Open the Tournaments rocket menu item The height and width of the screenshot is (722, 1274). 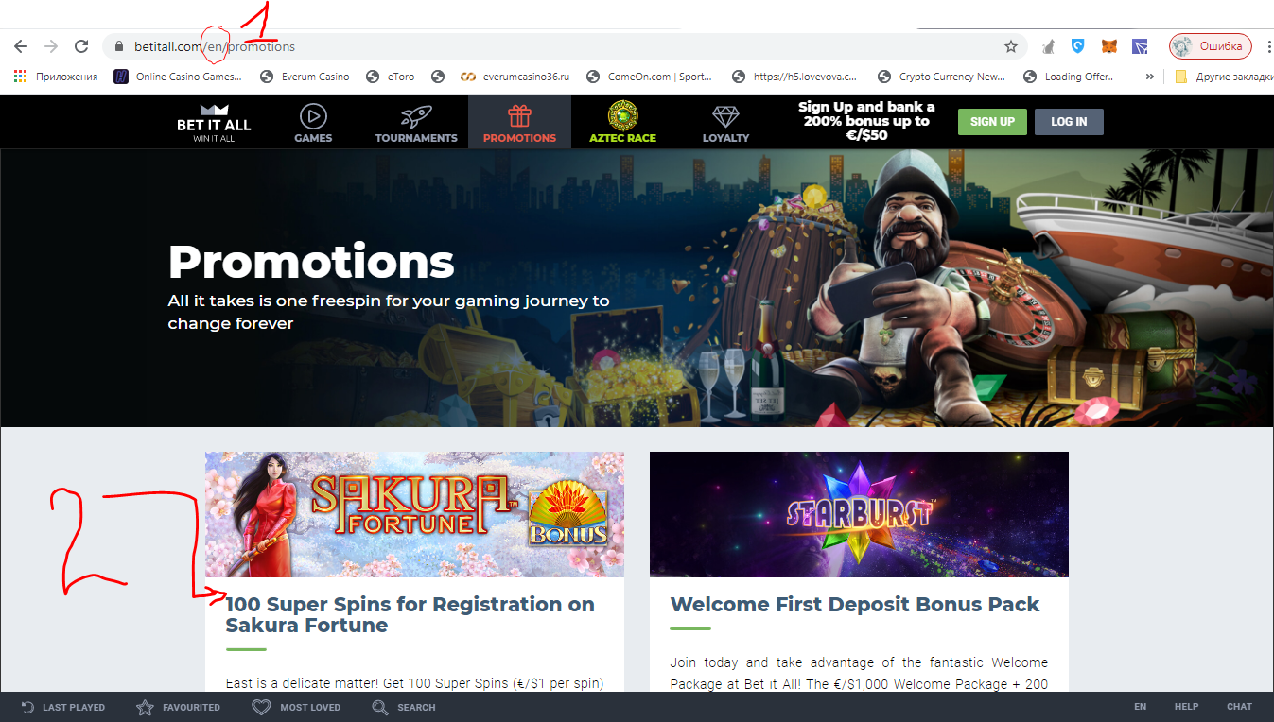[416, 122]
